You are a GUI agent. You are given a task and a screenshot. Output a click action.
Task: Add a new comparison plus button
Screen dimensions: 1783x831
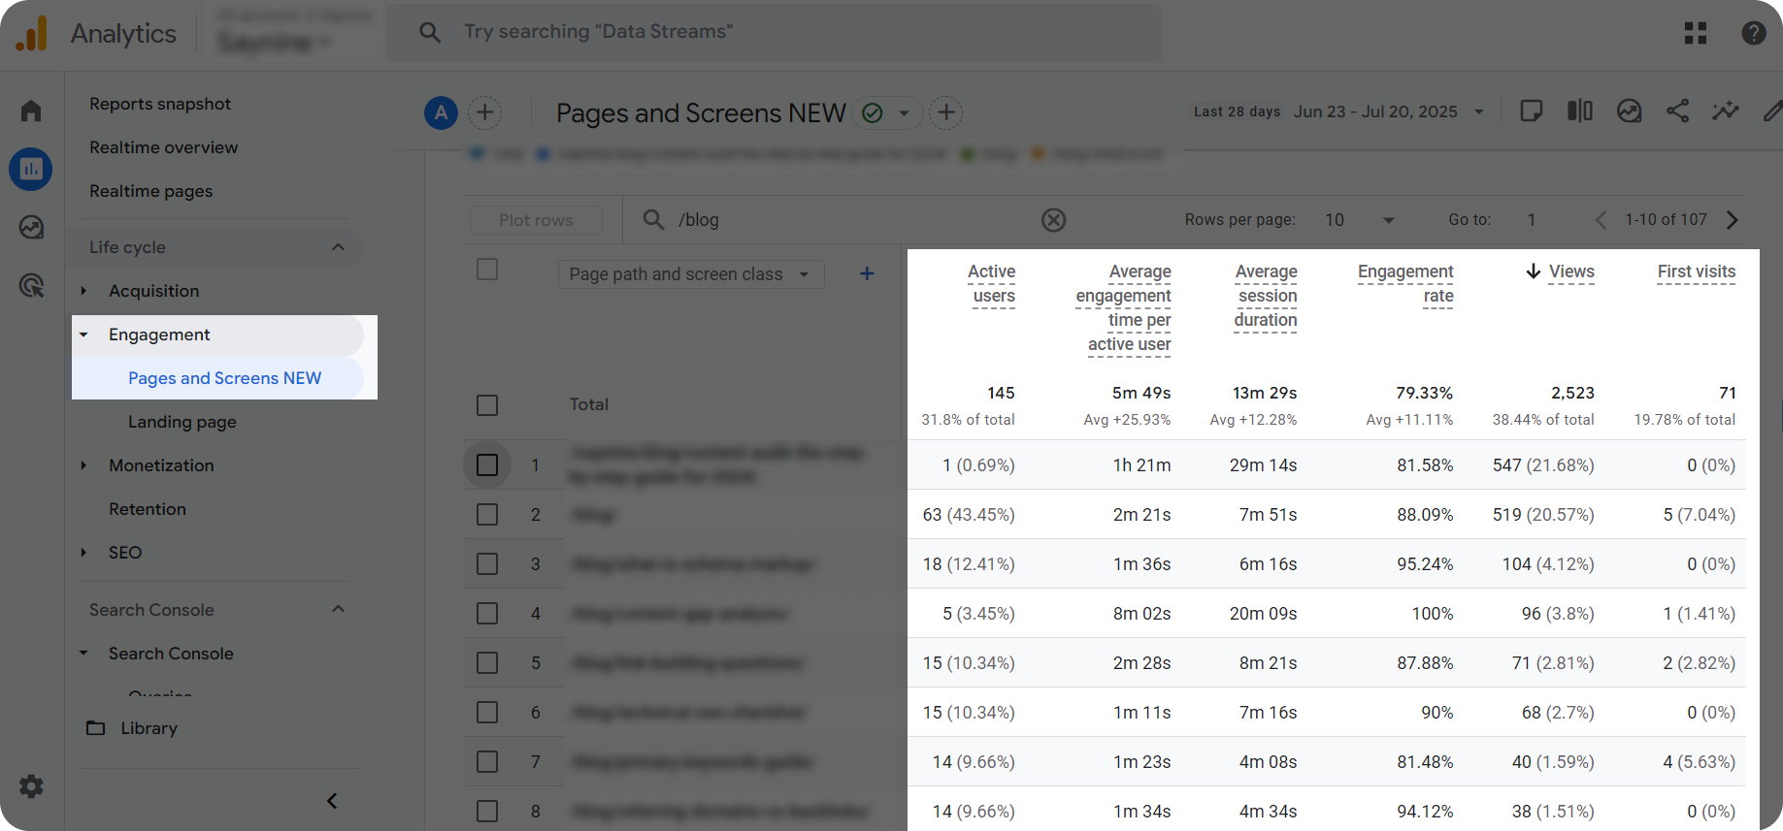485,112
